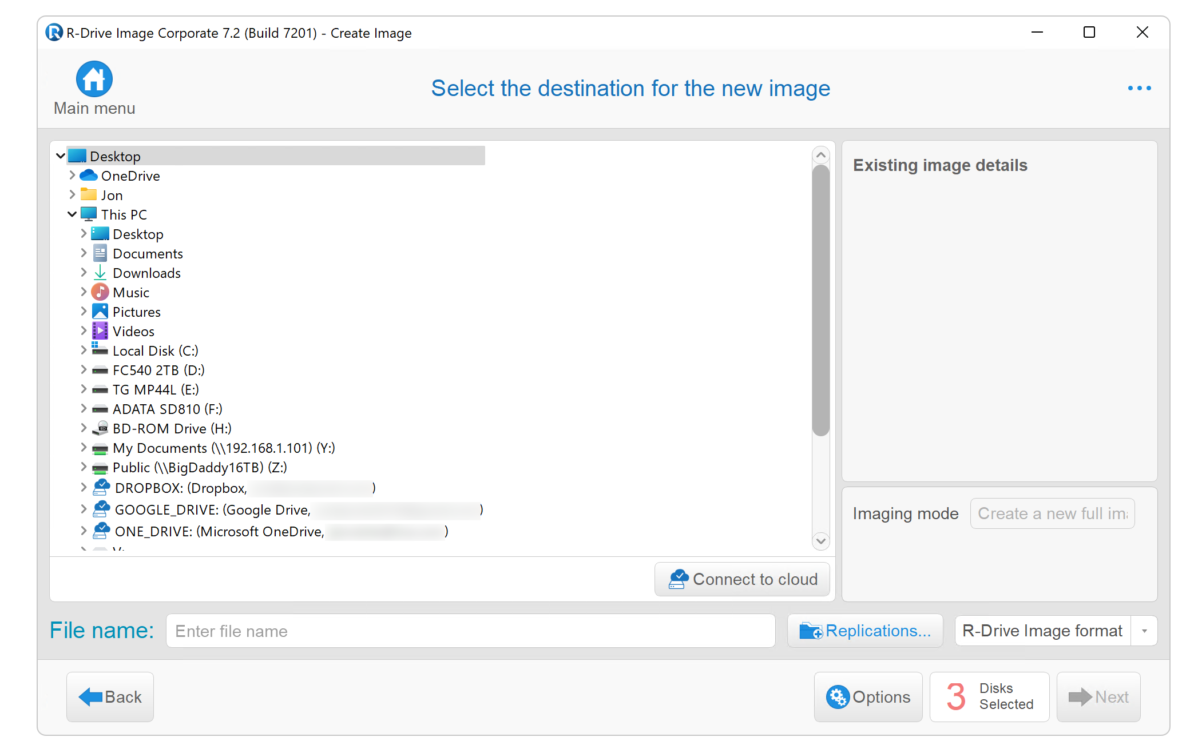
Task: Open the three-dots more options menu
Action: 1139,88
